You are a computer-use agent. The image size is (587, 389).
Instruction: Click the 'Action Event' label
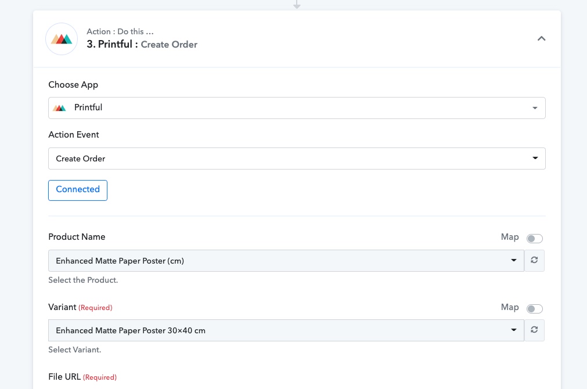74,135
